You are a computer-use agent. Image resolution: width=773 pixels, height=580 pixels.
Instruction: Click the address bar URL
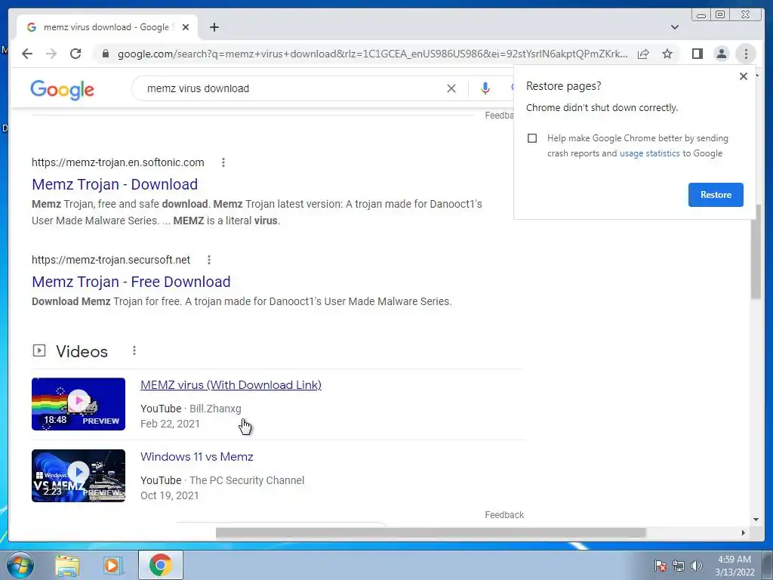pos(372,54)
